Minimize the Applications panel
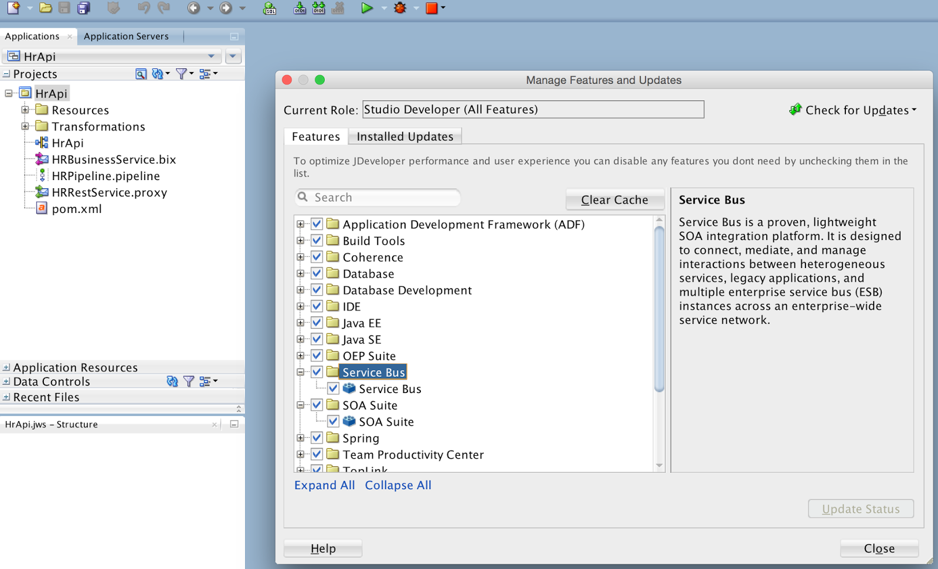Viewport: 938px width, 569px height. [x=234, y=36]
